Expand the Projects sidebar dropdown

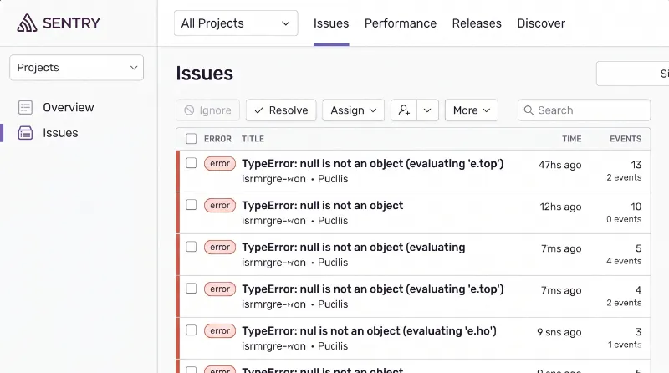click(77, 68)
